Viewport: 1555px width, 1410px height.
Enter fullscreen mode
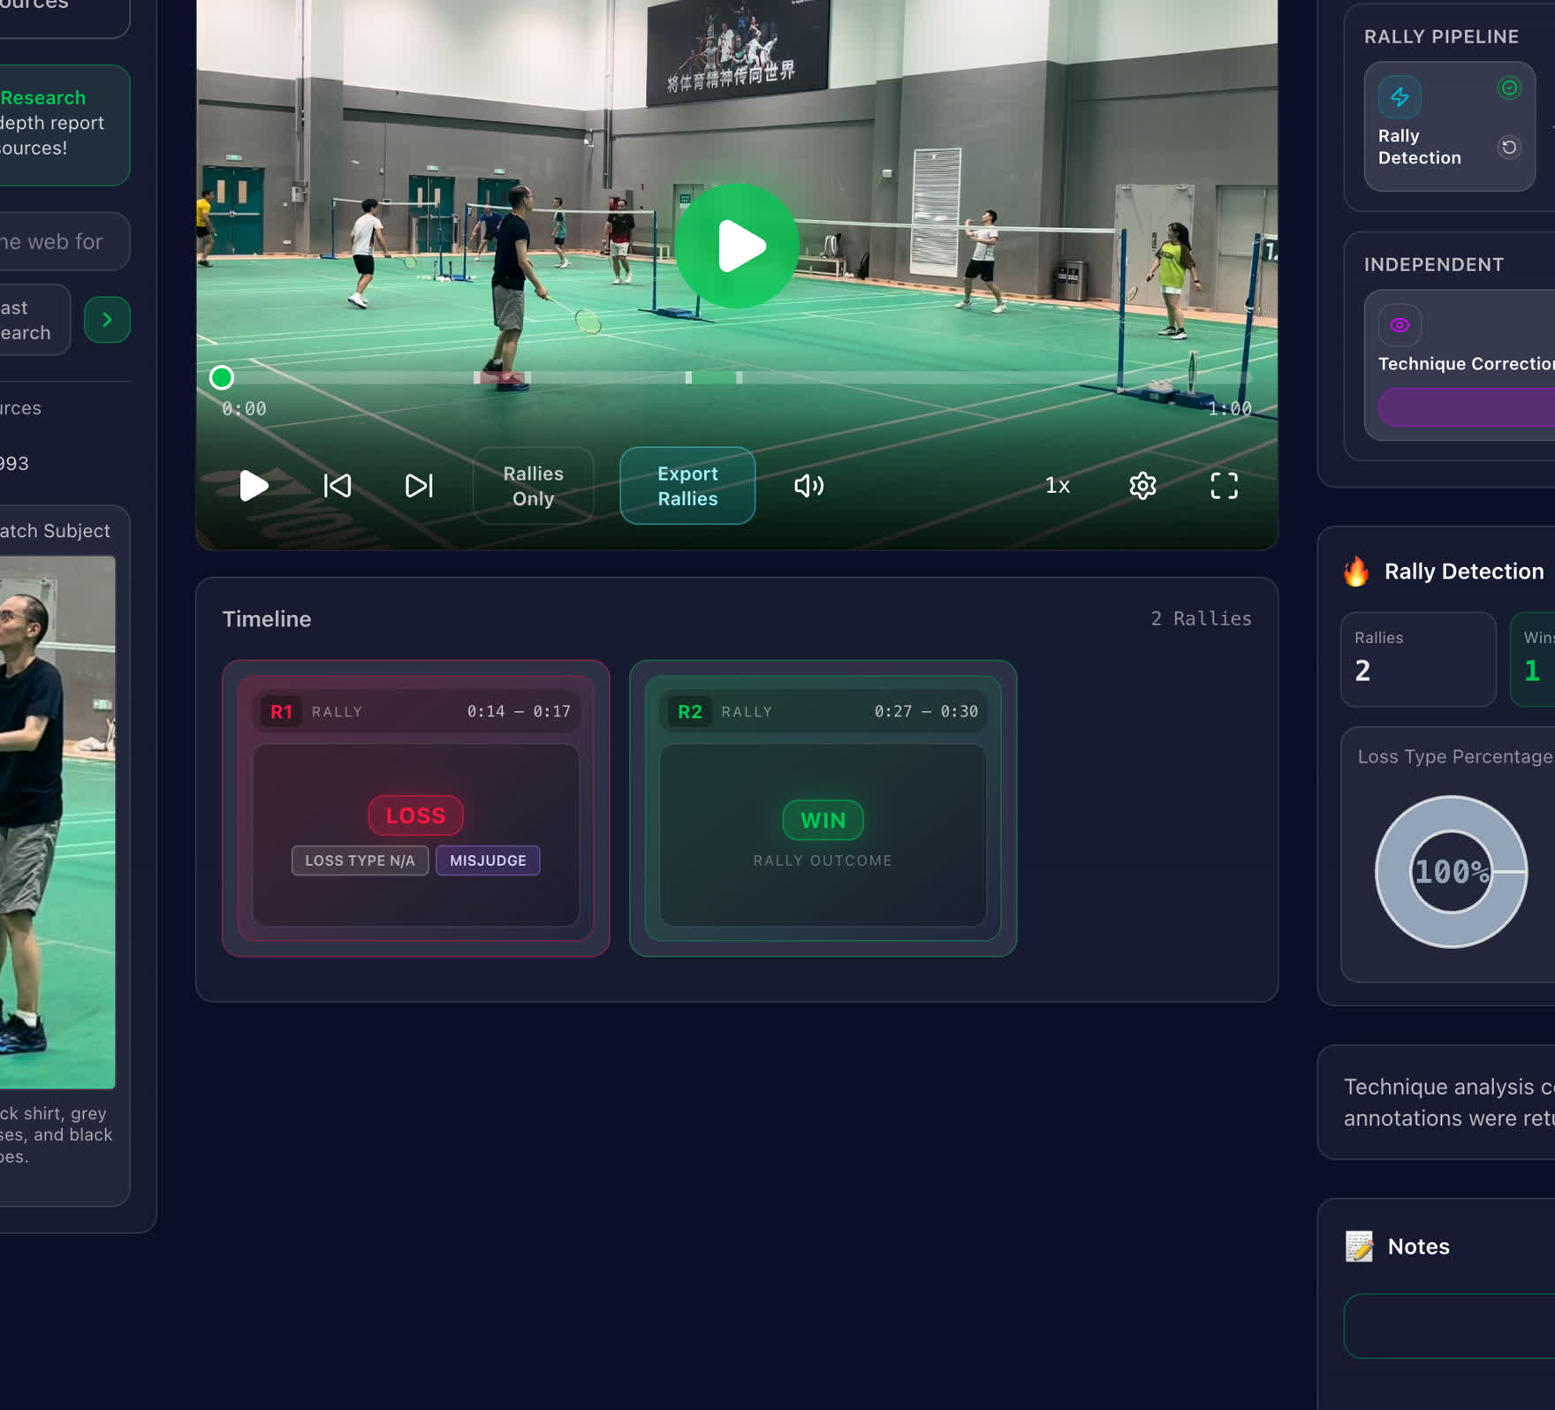[x=1224, y=486]
